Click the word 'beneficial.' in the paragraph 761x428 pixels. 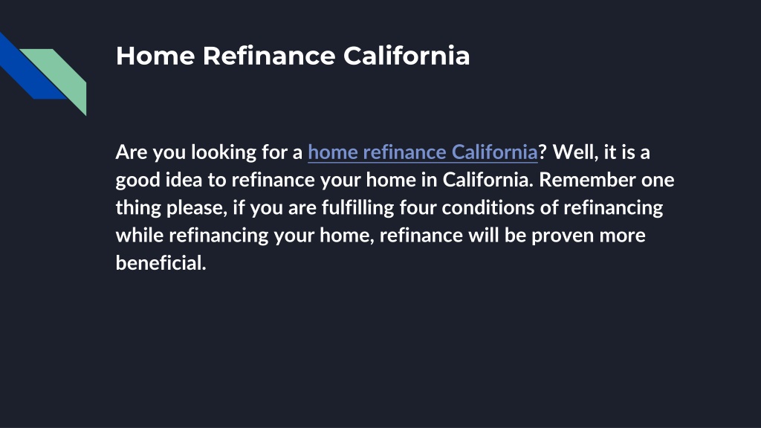pyautogui.click(x=161, y=263)
